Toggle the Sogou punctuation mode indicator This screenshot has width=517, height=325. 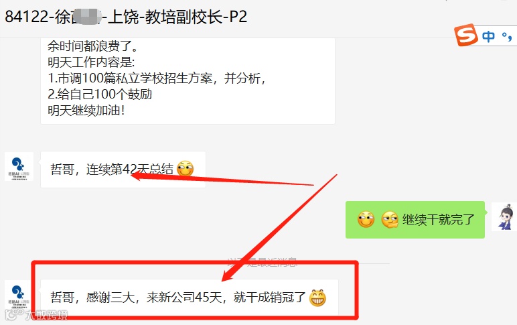pos(507,36)
